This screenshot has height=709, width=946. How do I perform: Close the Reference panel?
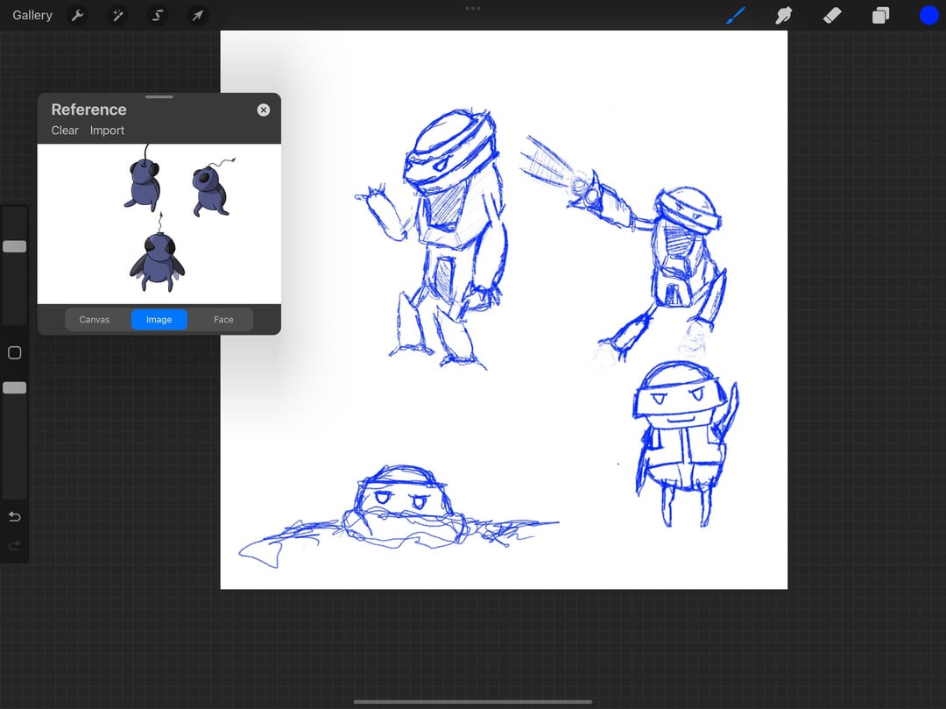tap(264, 110)
